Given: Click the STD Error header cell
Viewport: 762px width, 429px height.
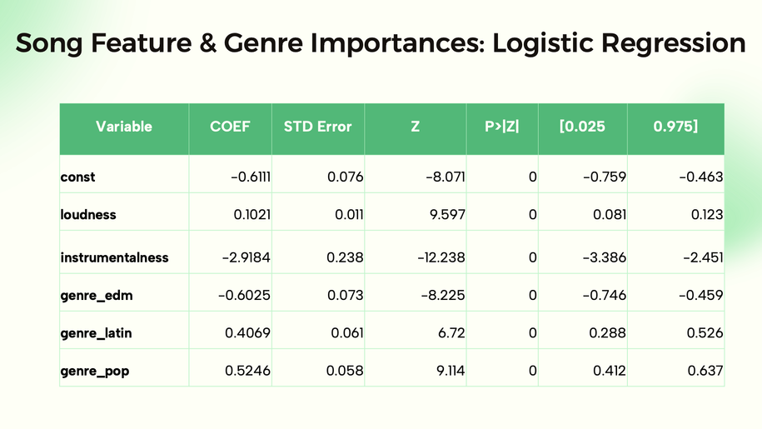Looking at the screenshot, I should (317, 127).
